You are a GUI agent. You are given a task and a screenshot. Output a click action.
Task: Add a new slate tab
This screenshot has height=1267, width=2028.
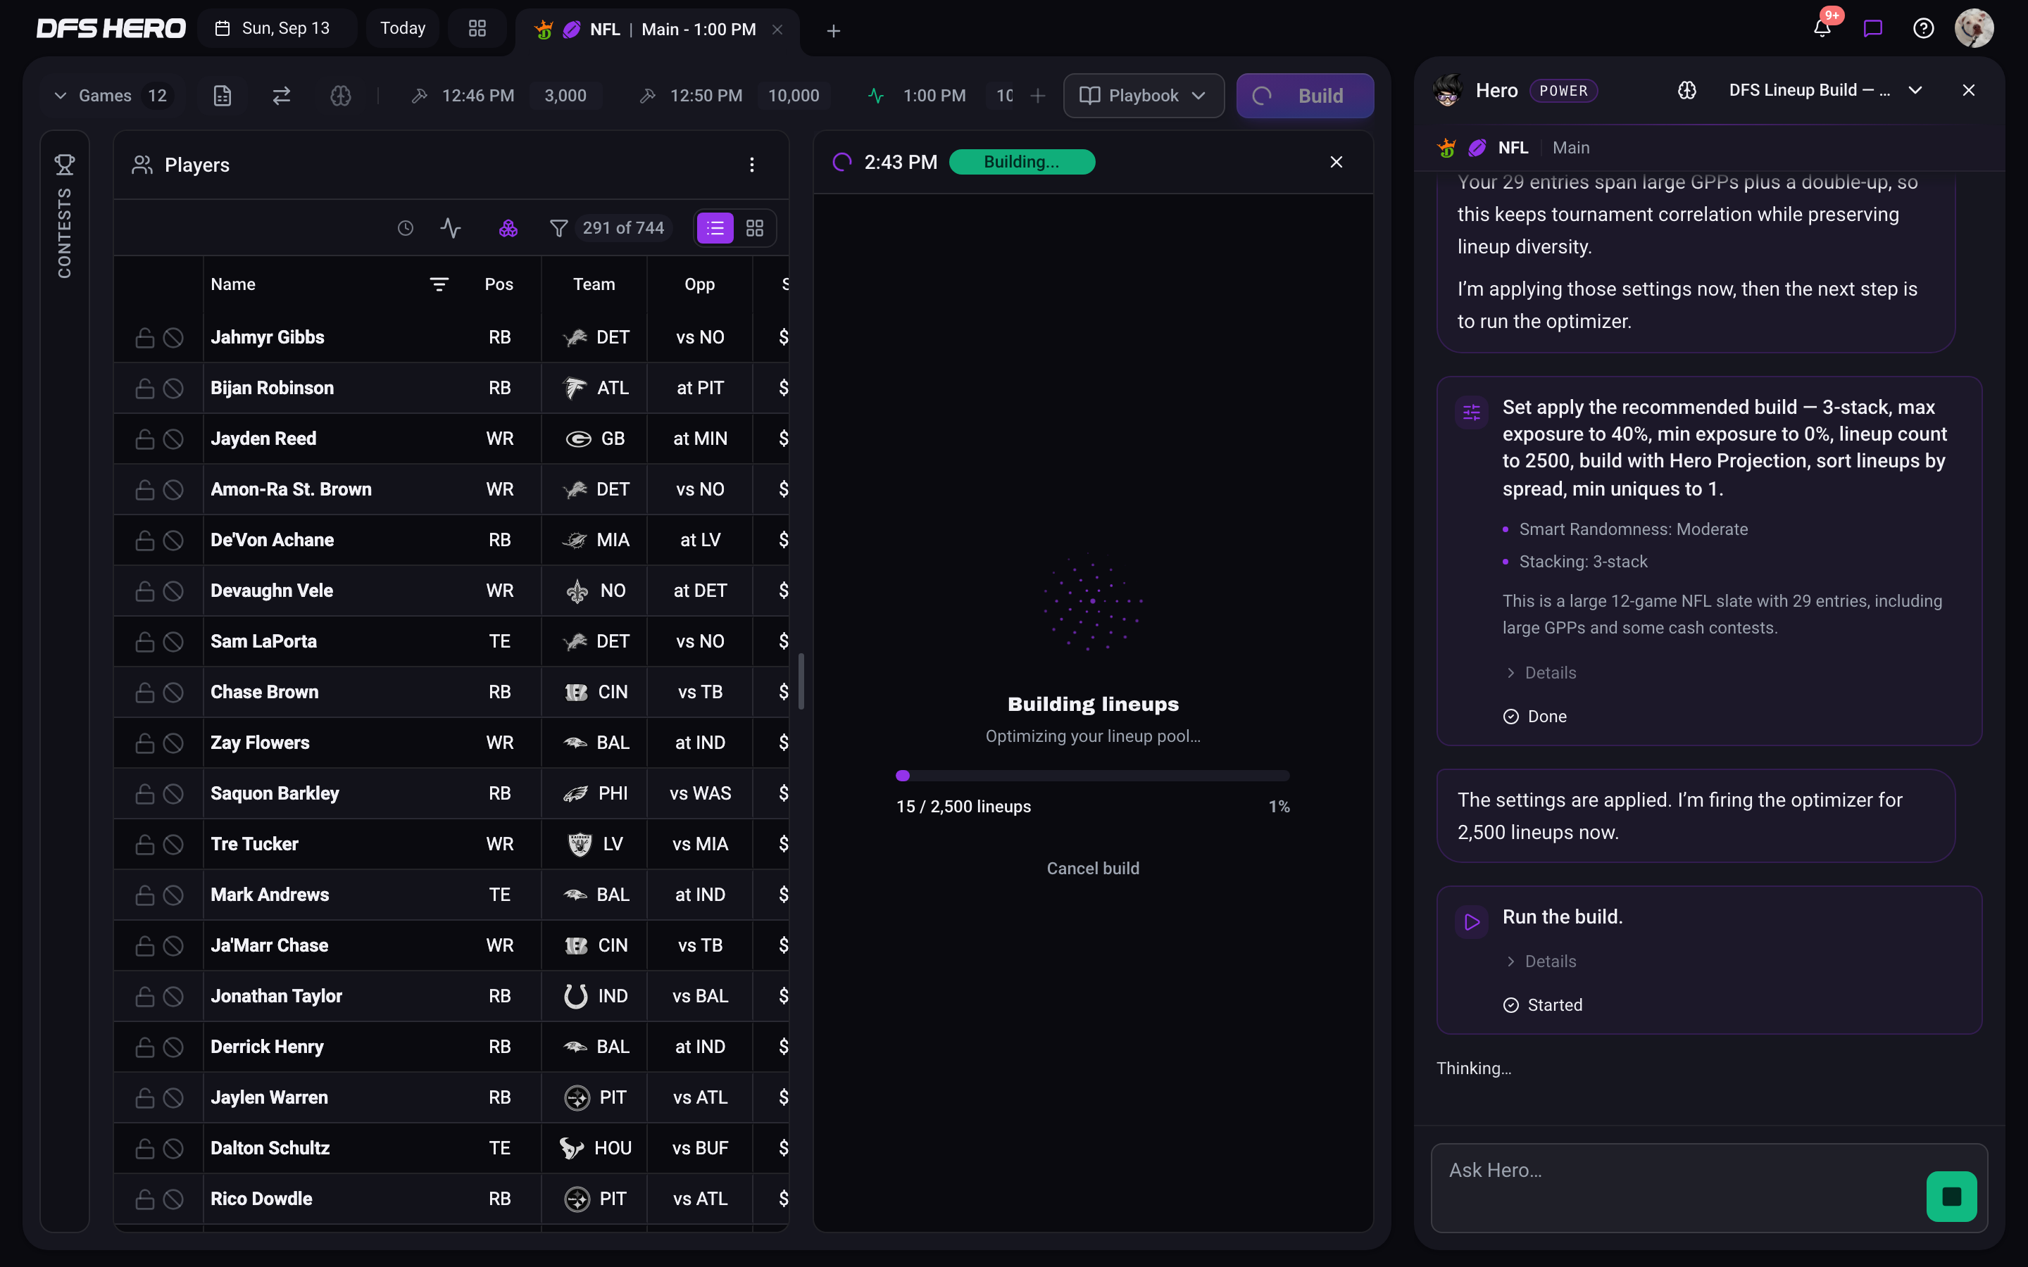833,30
